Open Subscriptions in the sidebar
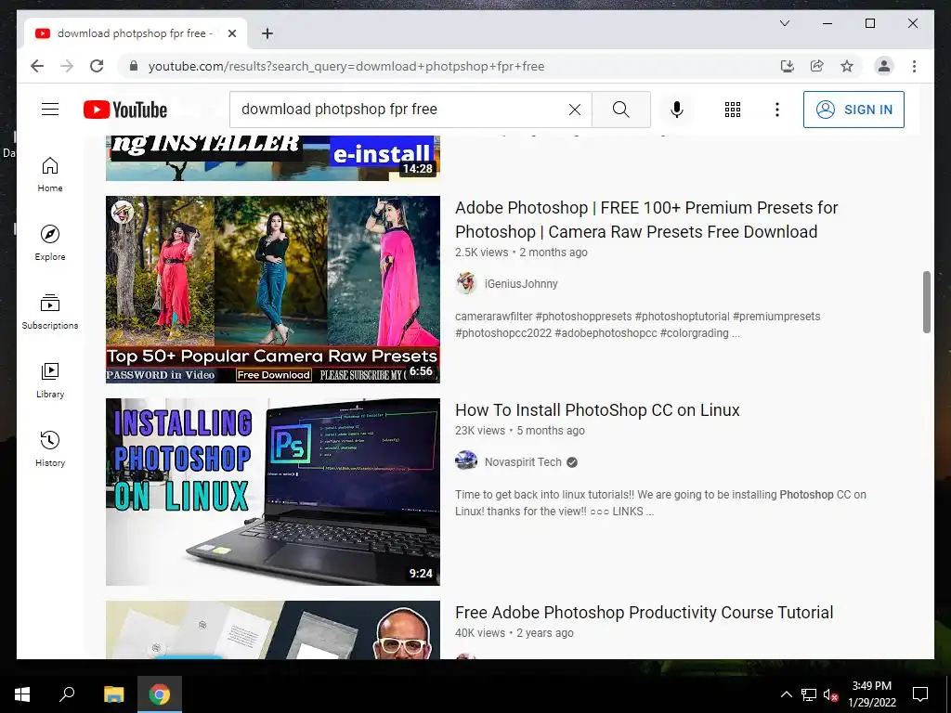Screen dimensions: 951x713 coord(50,312)
